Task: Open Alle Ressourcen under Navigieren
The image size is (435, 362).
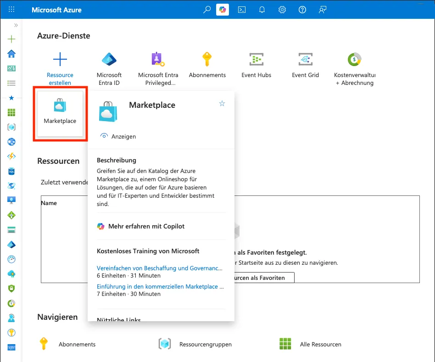Action: point(311,344)
